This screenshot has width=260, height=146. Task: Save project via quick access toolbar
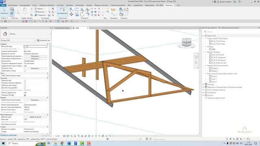click(x=5, y=21)
